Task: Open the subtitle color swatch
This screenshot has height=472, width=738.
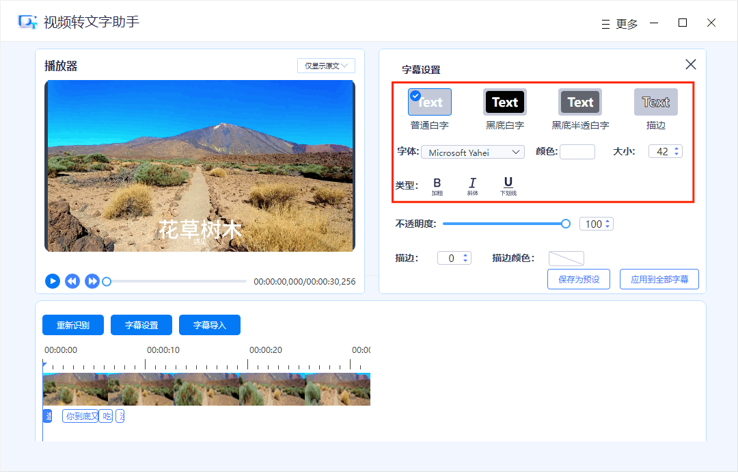Action: (577, 152)
